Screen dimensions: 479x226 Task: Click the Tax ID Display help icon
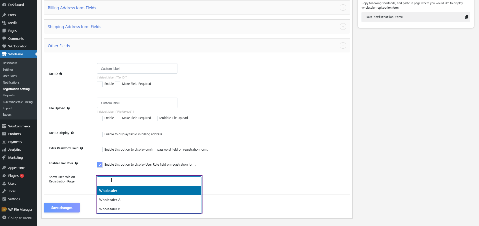(72, 133)
